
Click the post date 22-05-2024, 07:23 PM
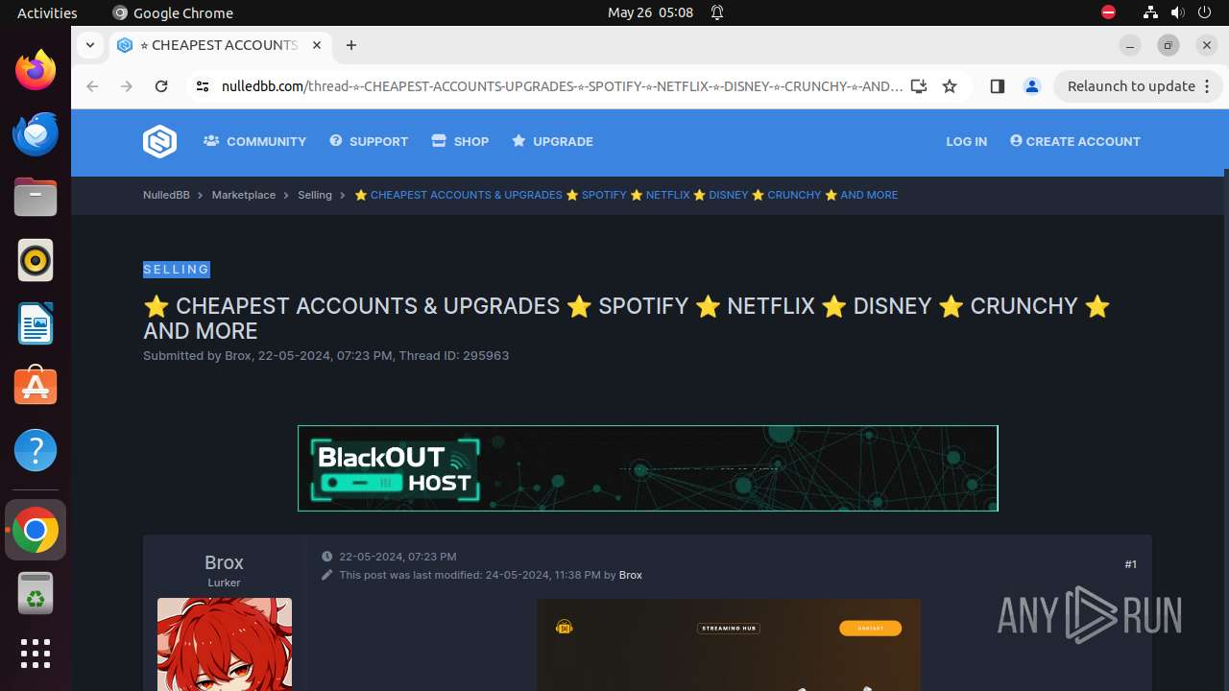click(398, 557)
